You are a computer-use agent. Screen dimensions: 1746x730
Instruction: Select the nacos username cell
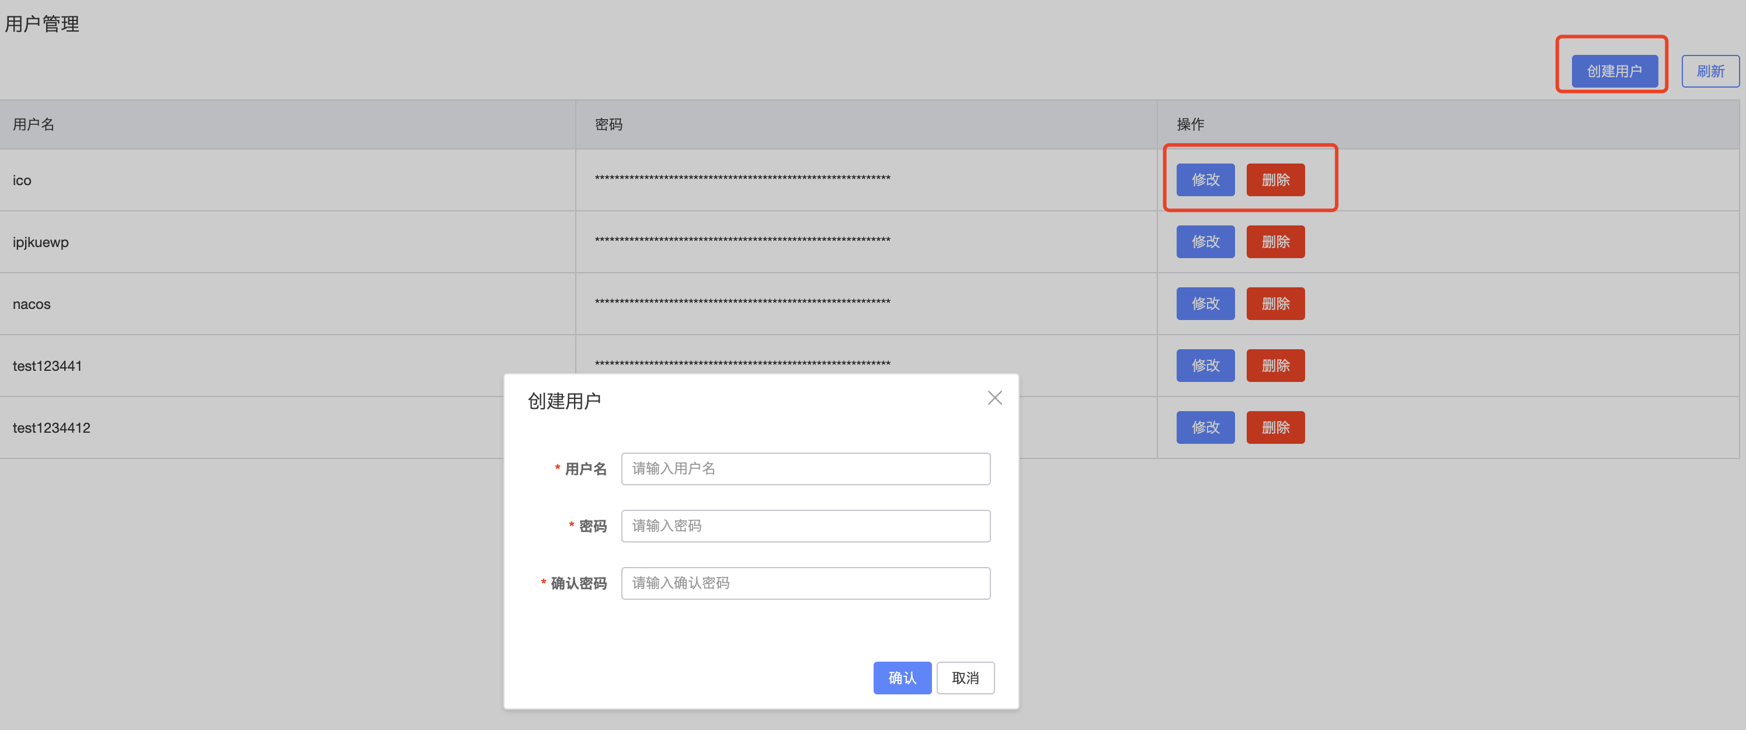pos(287,304)
